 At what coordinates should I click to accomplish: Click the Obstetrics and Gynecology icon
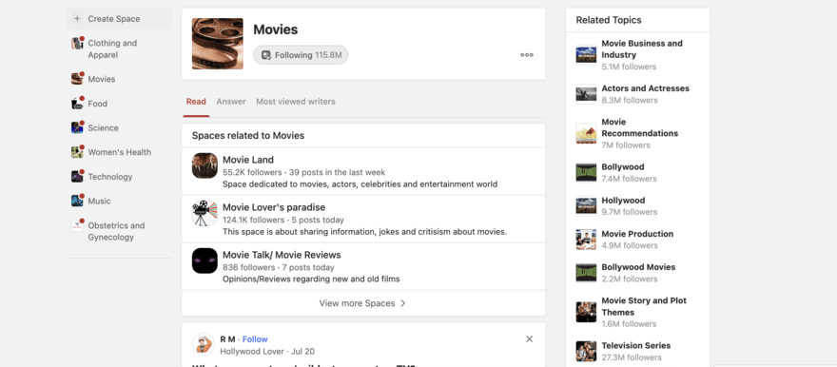click(x=77, y=225)
